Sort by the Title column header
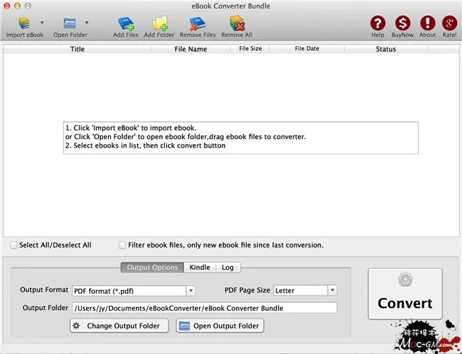Screen dimensions: 462x354 click(77, 49)
